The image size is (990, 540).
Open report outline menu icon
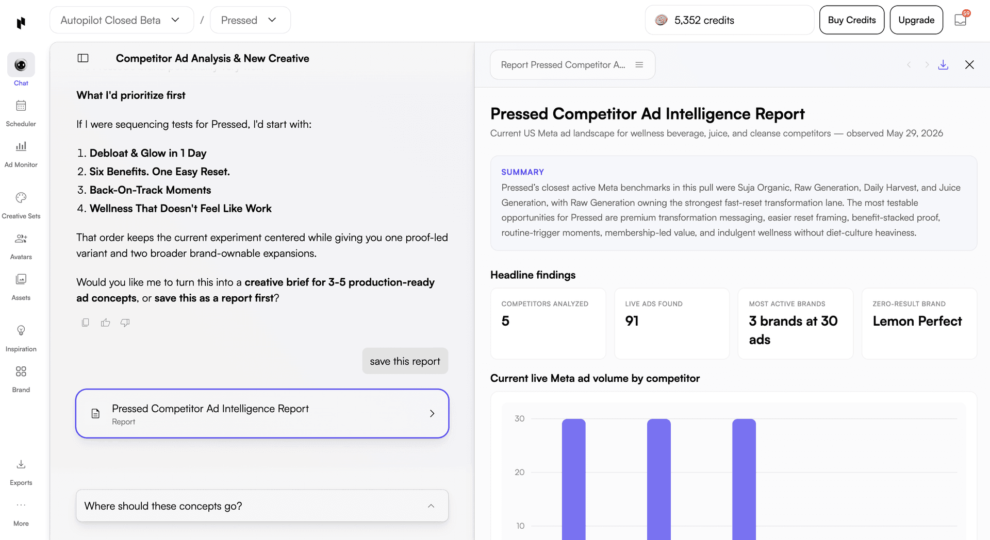pyautogui.click(x=639, y=64)
